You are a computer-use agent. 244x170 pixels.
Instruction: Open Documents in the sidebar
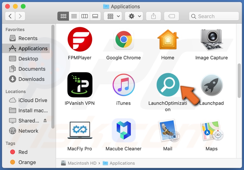(26, 69)
